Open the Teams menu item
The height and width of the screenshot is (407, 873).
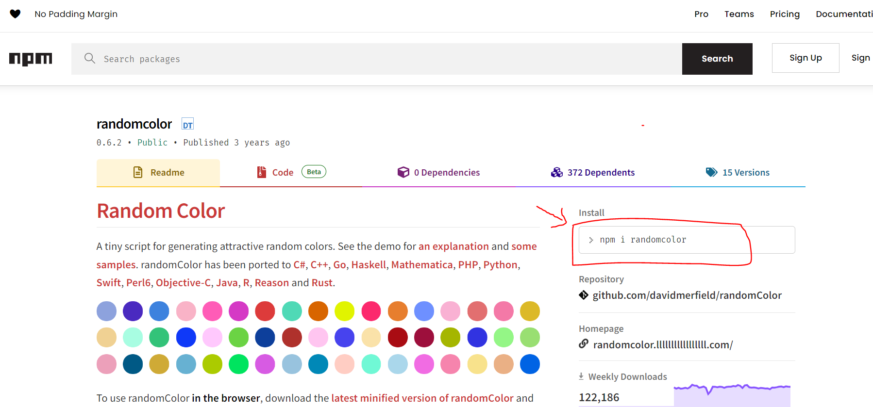click(739, 14)
